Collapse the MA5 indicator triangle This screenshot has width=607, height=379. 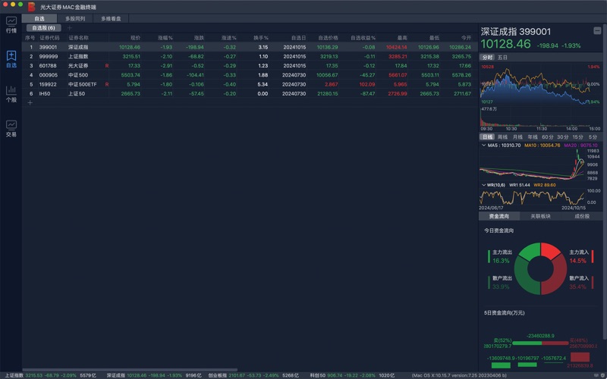tap(484, 145)
